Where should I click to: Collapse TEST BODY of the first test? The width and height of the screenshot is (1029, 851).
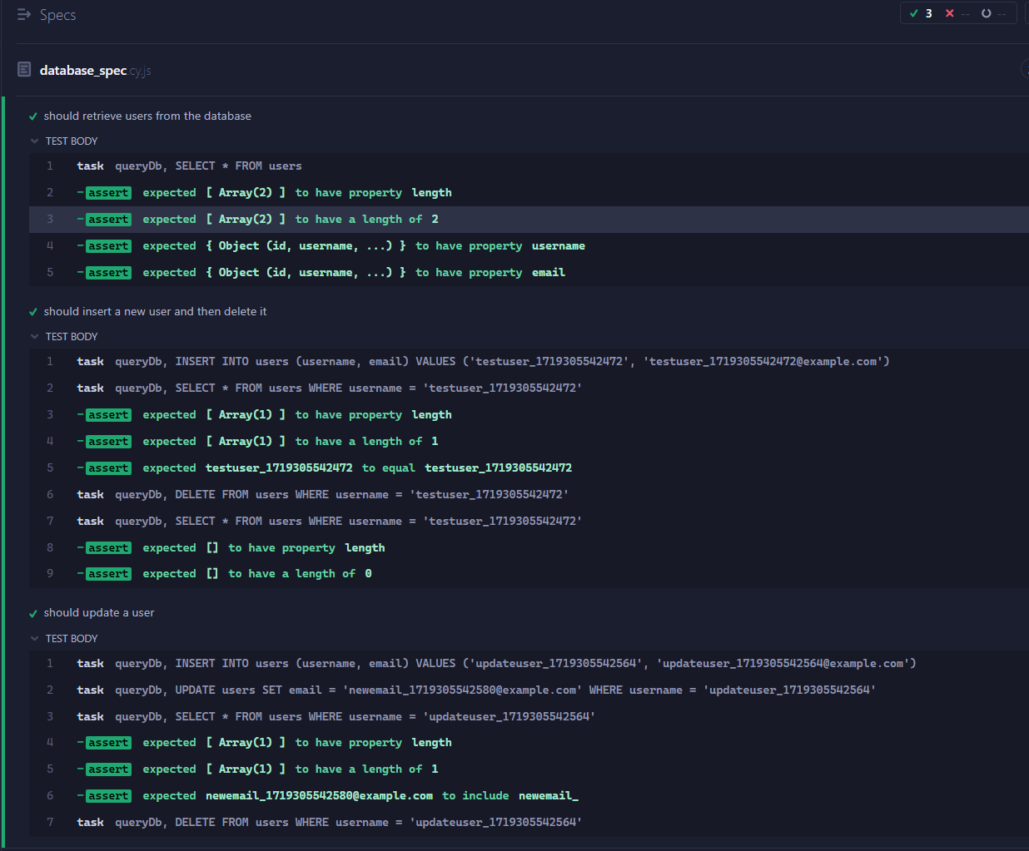coord(63,141)
